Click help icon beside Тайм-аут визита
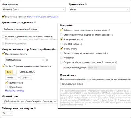This screenshot has height=118, width=131. click(x=35, y=108)
